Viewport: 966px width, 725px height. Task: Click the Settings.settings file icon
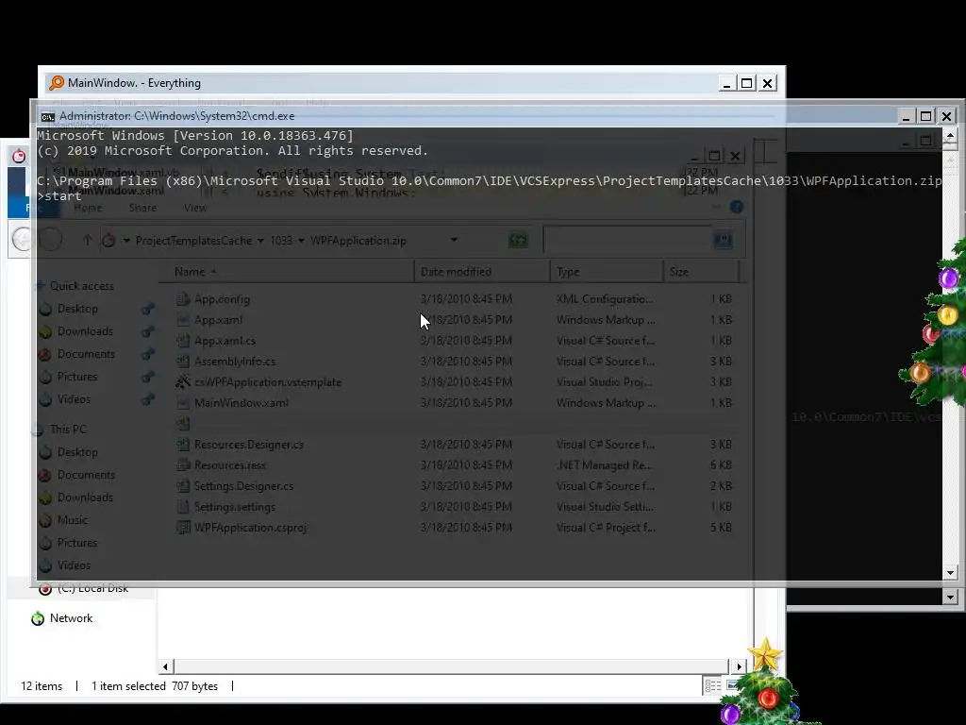(182, 507)
